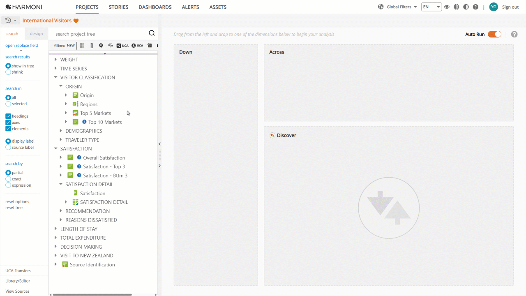
Task: Click the info icon beside Top 10 Markets
Action: 84,122
